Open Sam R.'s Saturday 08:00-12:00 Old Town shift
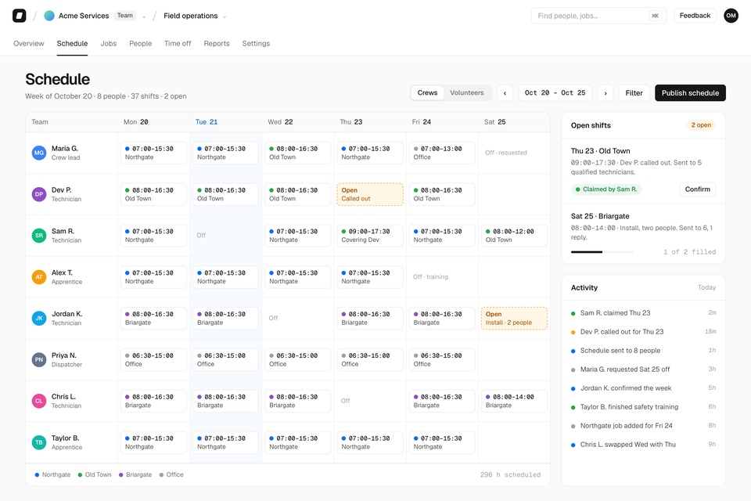This screenshot has height=501, width=751. (514, 236)
